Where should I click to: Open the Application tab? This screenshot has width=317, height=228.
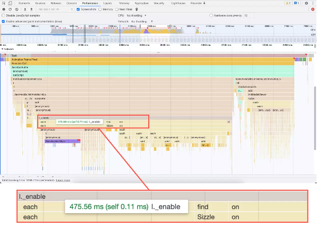(x=141, y=3)
